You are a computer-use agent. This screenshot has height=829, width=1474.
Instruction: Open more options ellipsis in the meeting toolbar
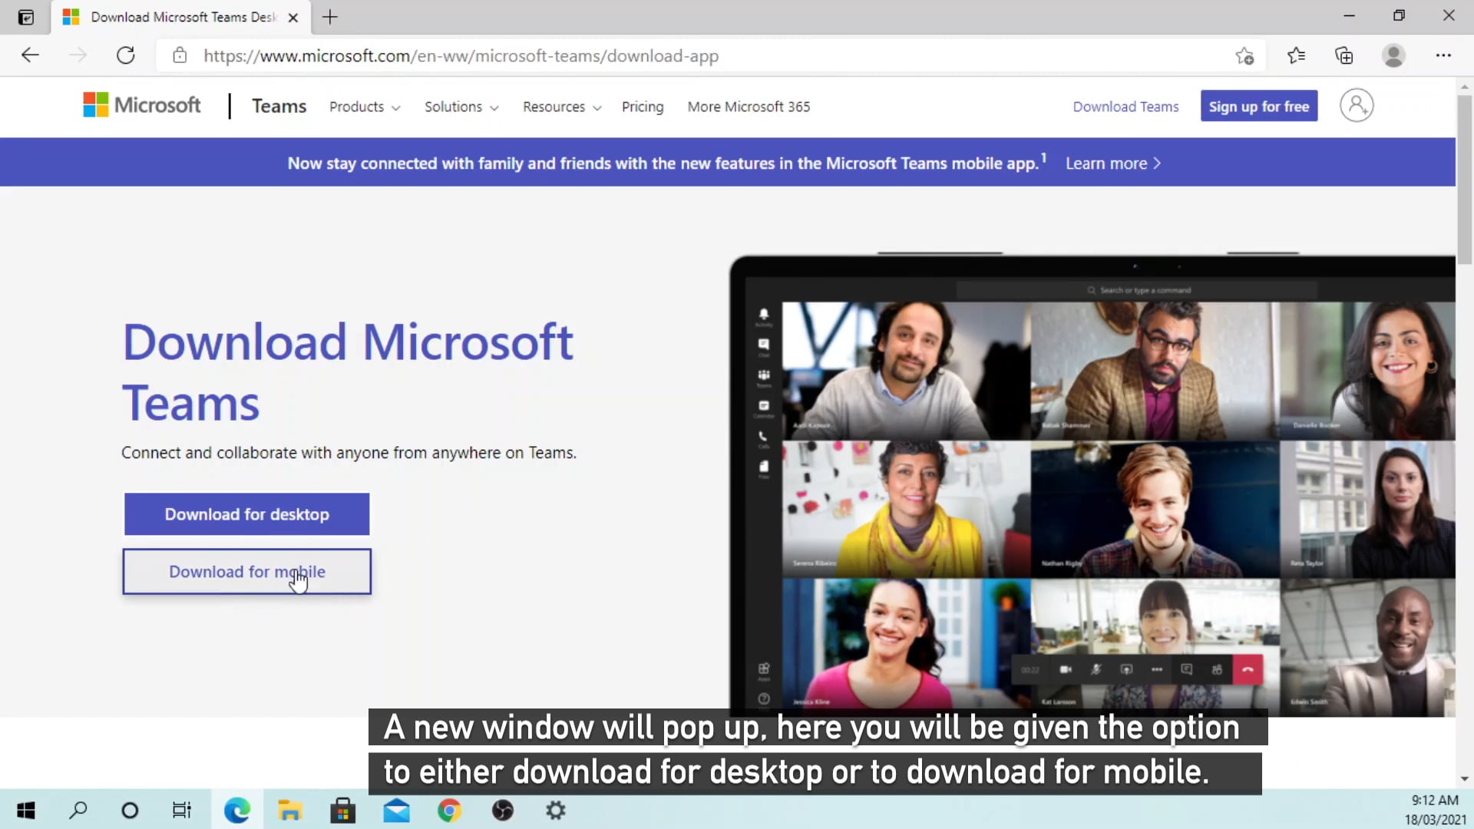tap(1158, 669)
